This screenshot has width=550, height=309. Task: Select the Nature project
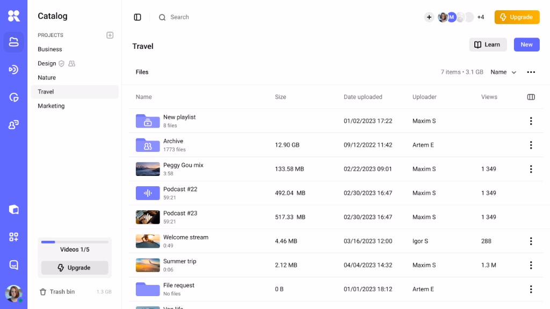click(x=47, y=77)
